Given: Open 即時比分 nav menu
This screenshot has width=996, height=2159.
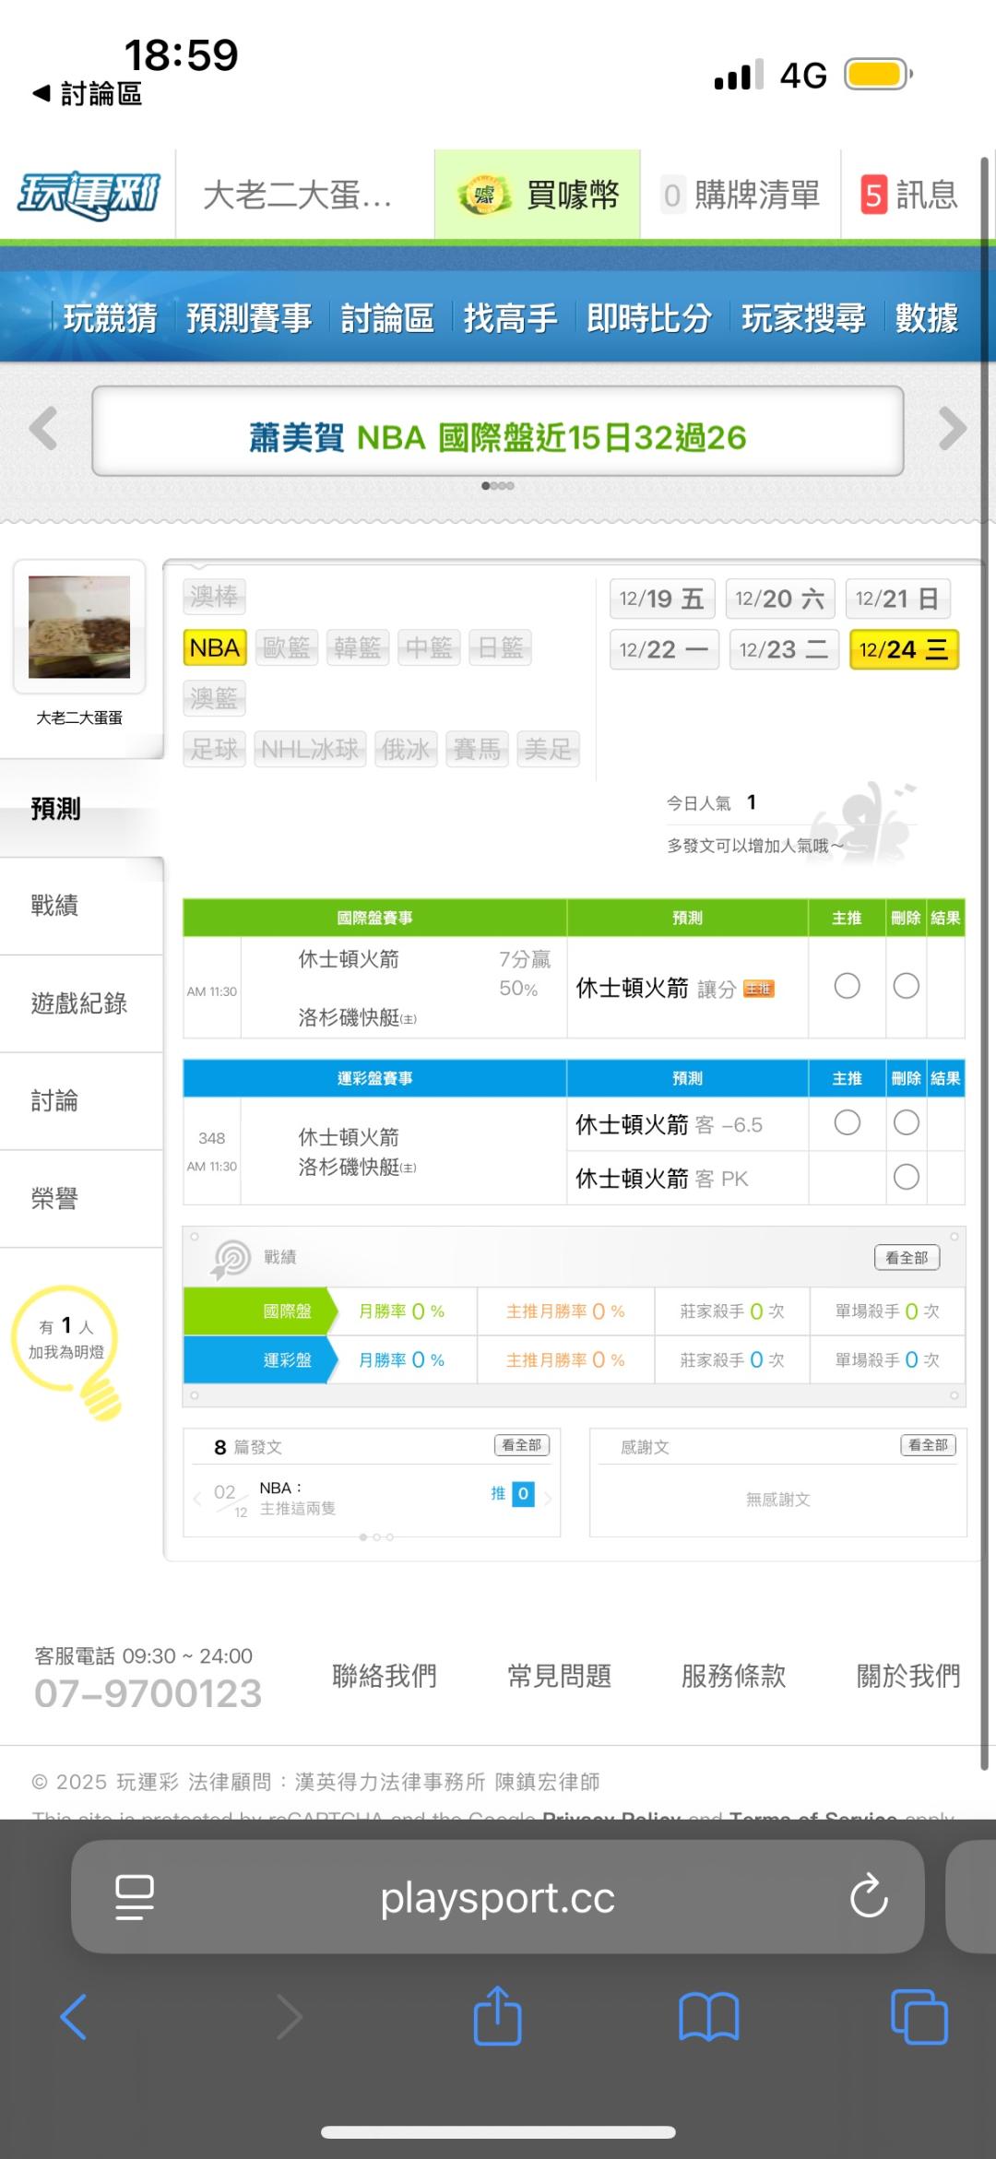Looking at the screenshot, I should 649,318.
